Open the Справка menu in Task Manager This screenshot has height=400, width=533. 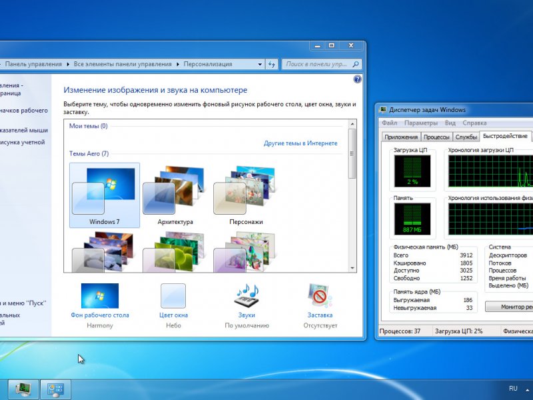click(474, 123)
